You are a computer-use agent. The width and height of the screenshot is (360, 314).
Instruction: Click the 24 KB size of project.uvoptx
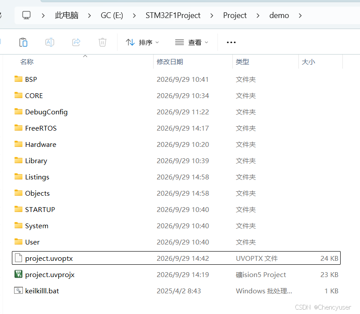(329, 258)
